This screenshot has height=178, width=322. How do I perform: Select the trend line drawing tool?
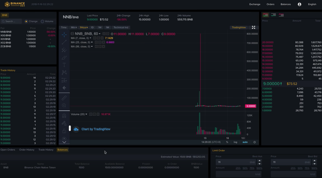click(x=64, y=42)
